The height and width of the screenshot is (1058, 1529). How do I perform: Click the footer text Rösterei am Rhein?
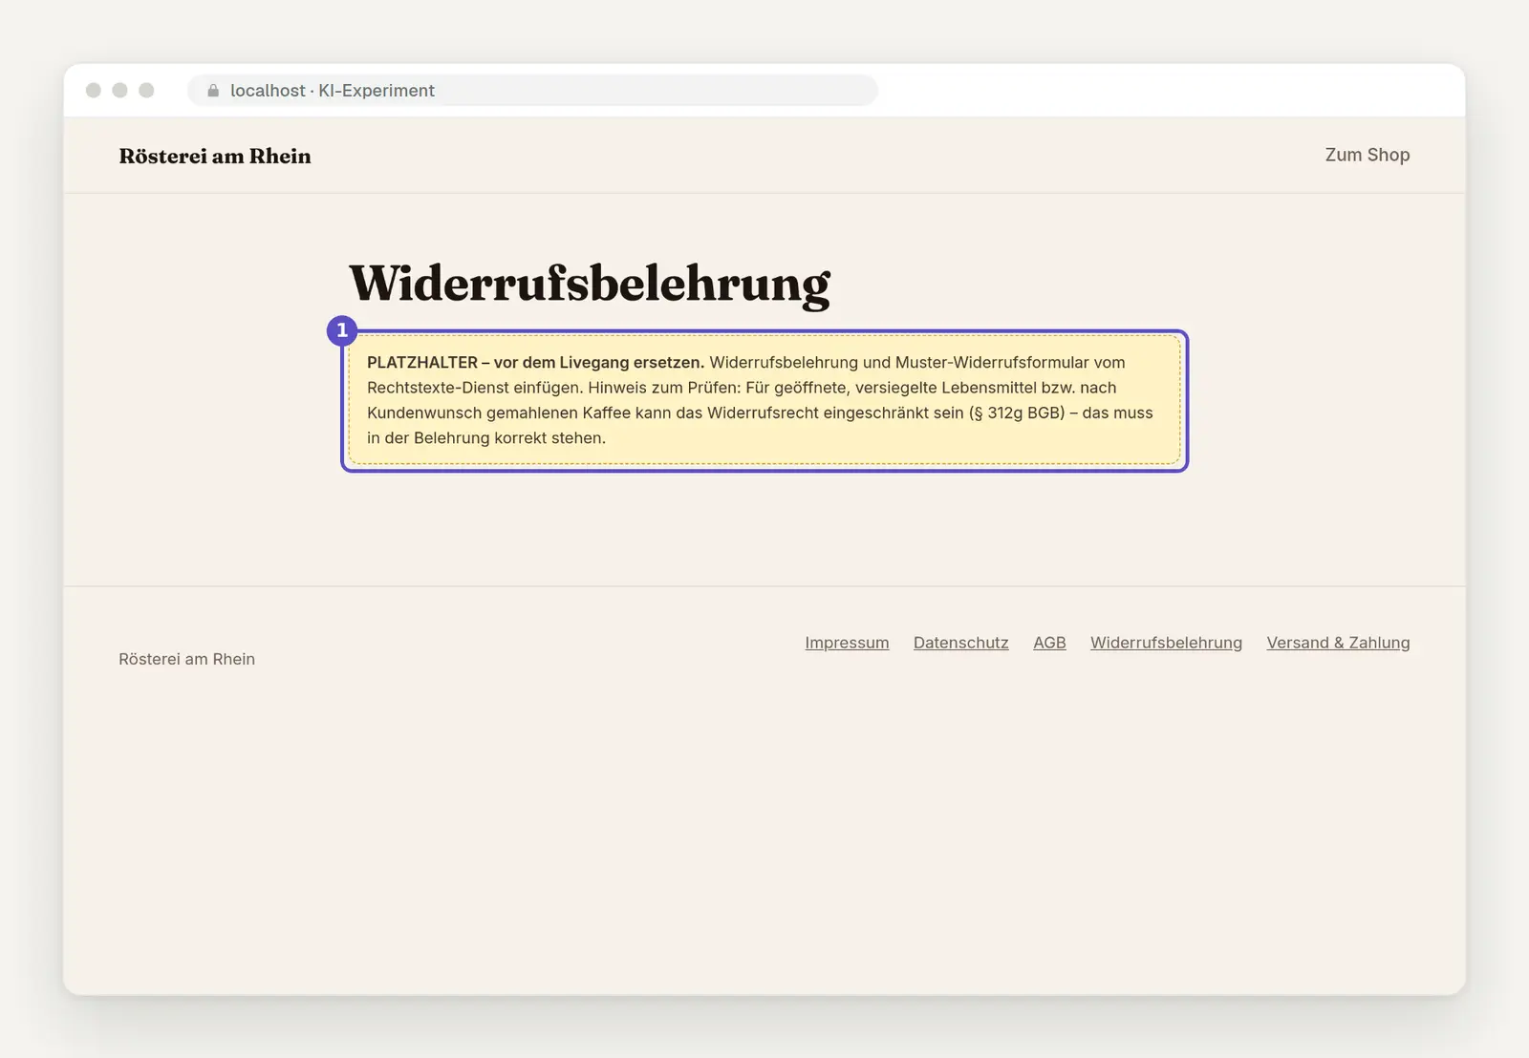pyautogui.click(x=186, y=659)
